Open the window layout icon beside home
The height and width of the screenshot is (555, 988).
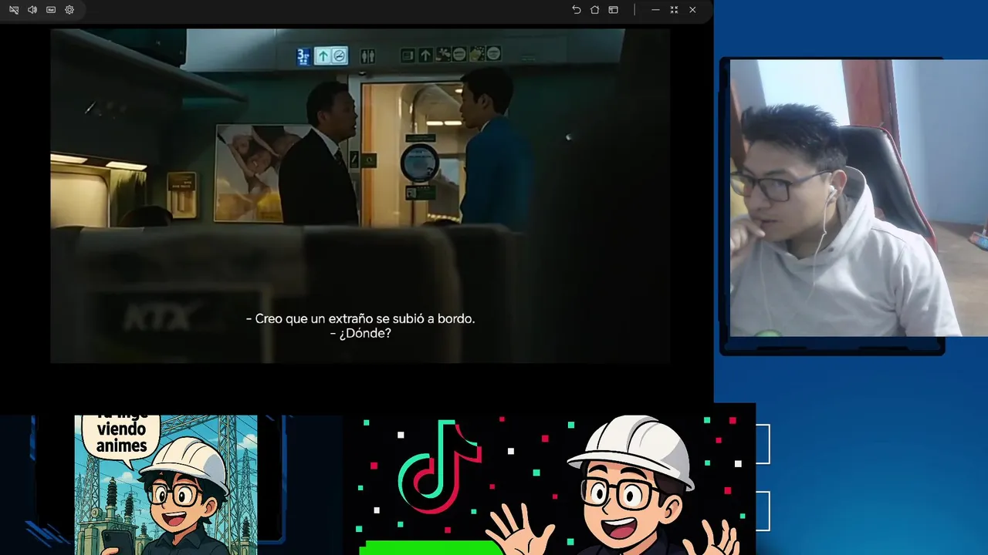point(613,10)
